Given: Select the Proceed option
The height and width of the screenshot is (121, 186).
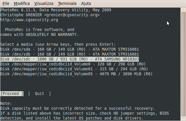Looking at the screenshot, I should click(12, 94).
